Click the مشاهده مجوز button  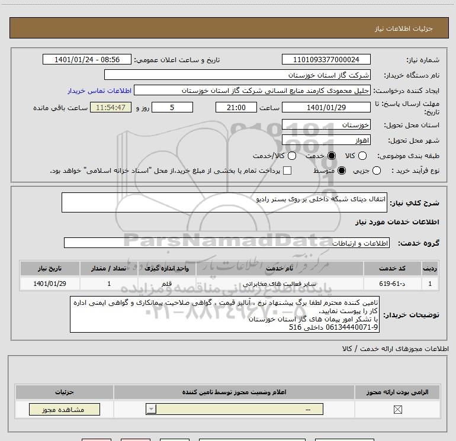[65, 409]
